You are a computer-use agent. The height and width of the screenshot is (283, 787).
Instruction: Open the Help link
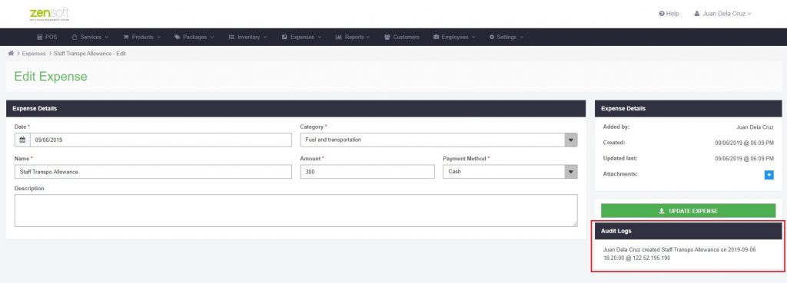click(x=669, y=14)
